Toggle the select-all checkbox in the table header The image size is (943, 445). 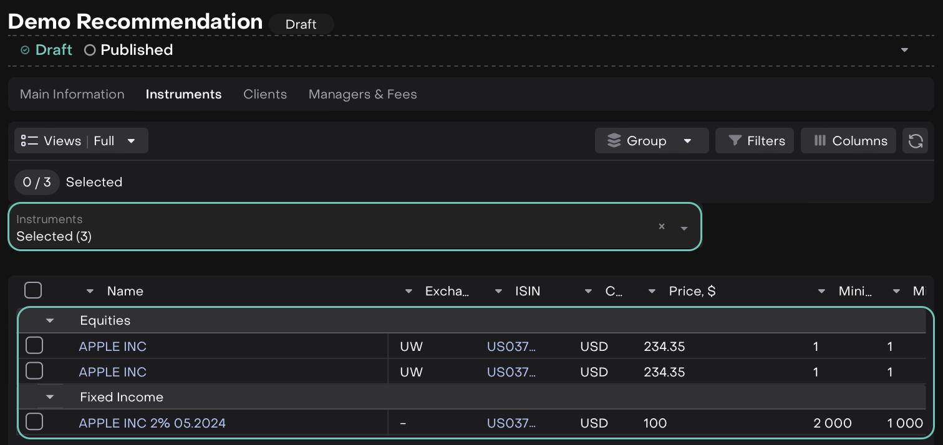[33, 290]
